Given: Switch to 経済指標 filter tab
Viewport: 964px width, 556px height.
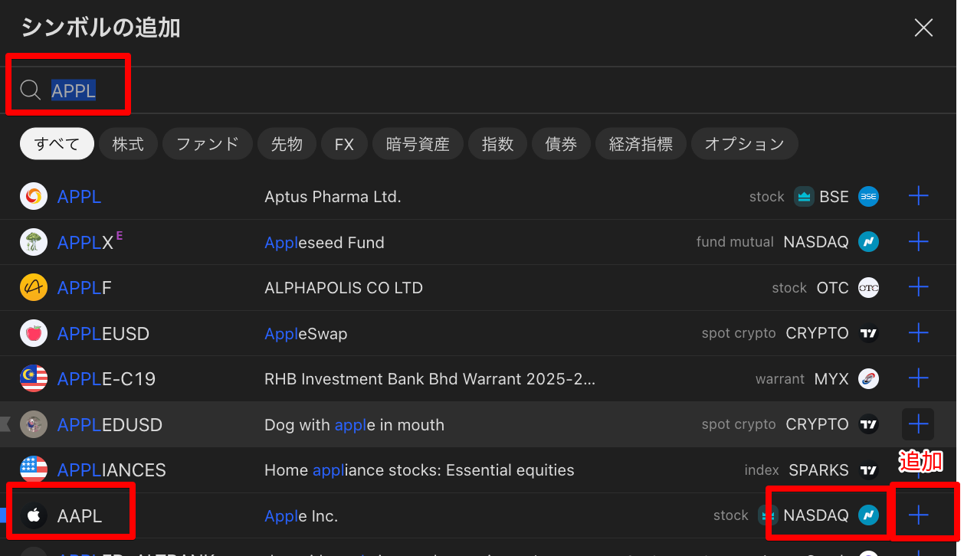Looking at the screenshot, I should coord(641,144).
